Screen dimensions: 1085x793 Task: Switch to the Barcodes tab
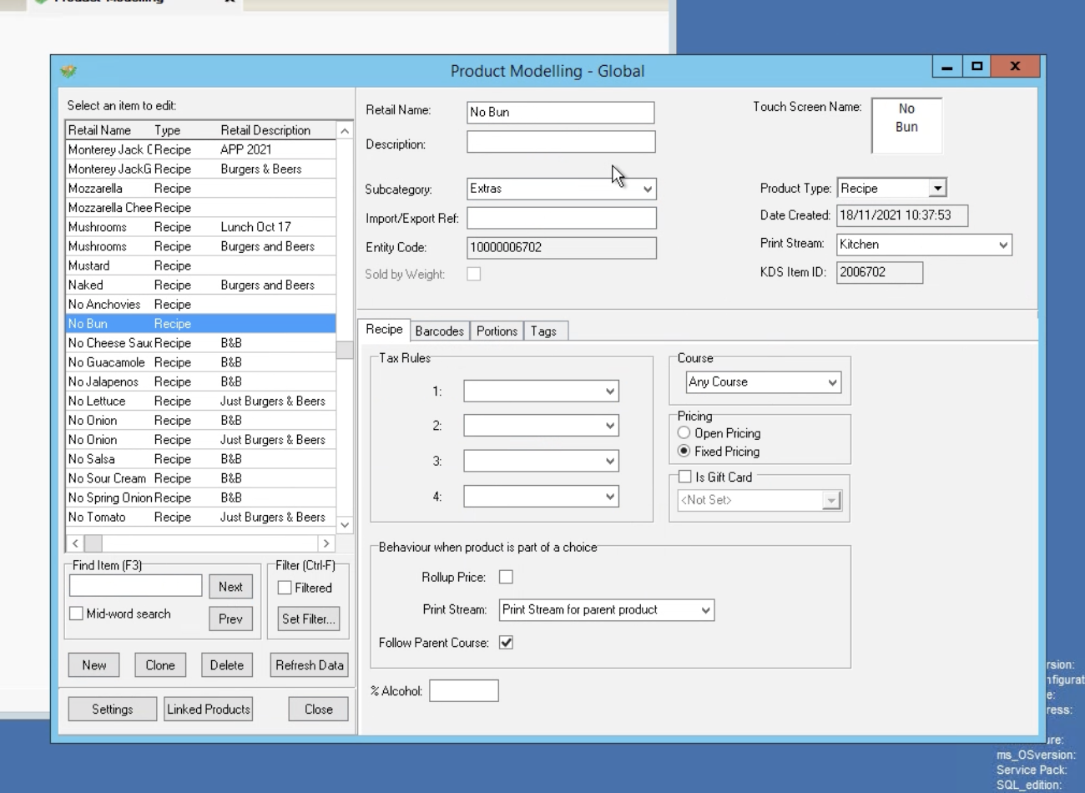(439, 331)
